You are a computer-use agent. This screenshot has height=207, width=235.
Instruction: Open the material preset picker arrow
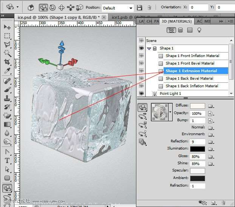coord(170,112)
